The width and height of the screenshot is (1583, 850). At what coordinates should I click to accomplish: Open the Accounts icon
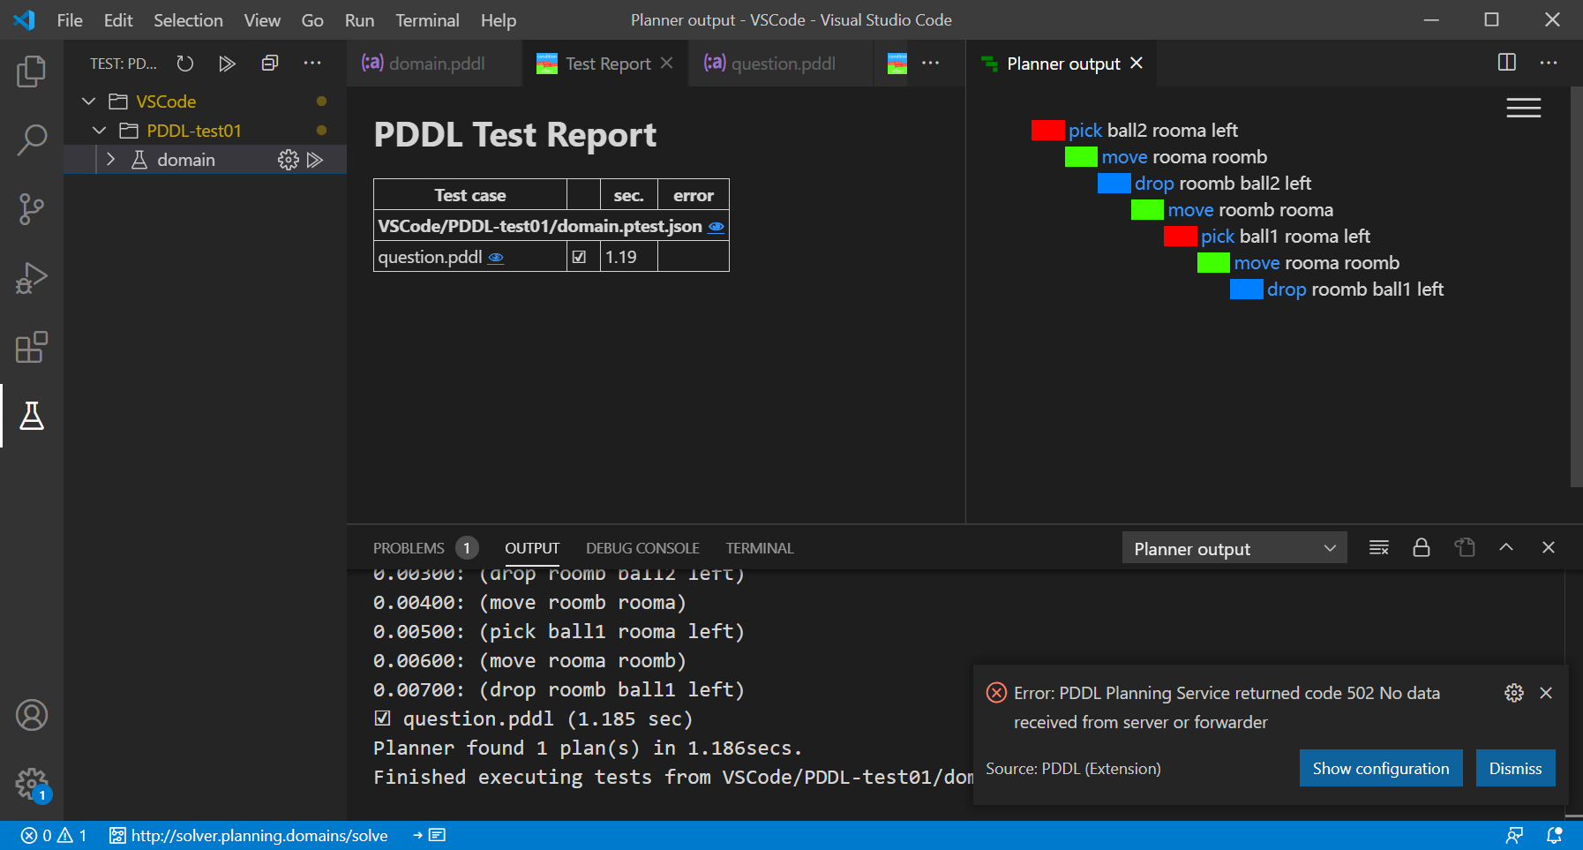(32, 715)
